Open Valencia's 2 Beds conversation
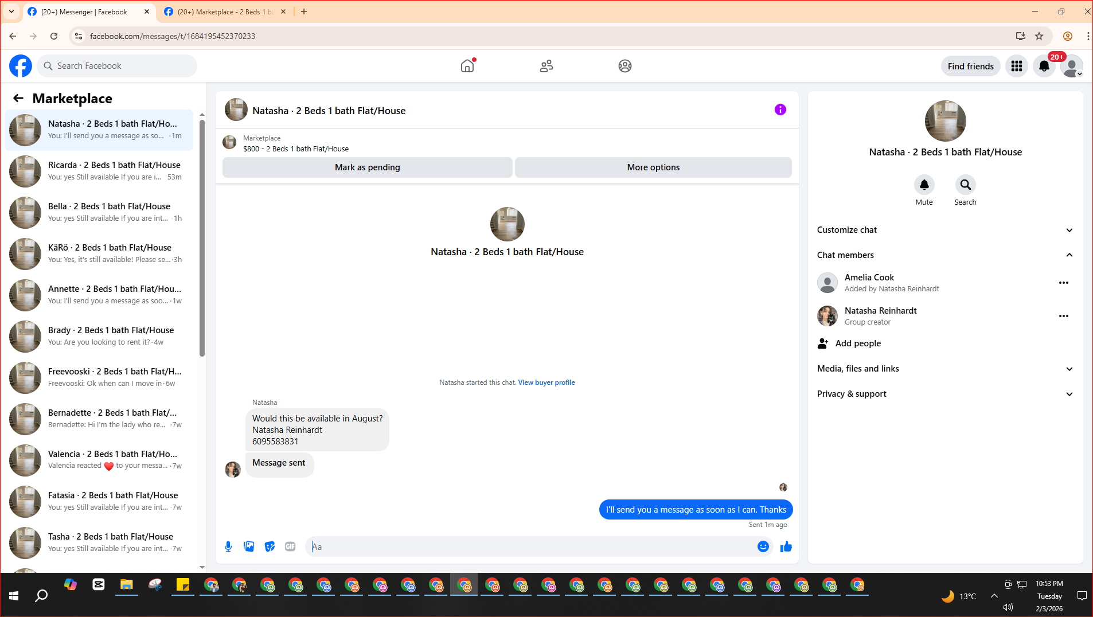 tap(99, 460)
